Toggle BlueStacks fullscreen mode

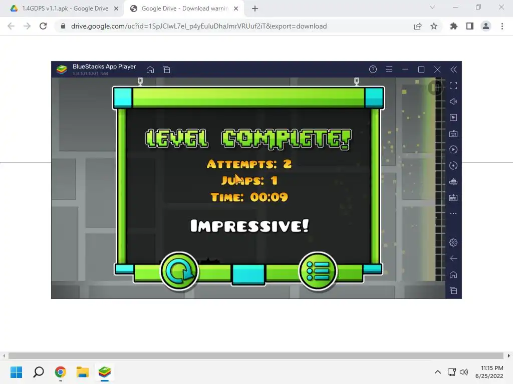[453, 85]
